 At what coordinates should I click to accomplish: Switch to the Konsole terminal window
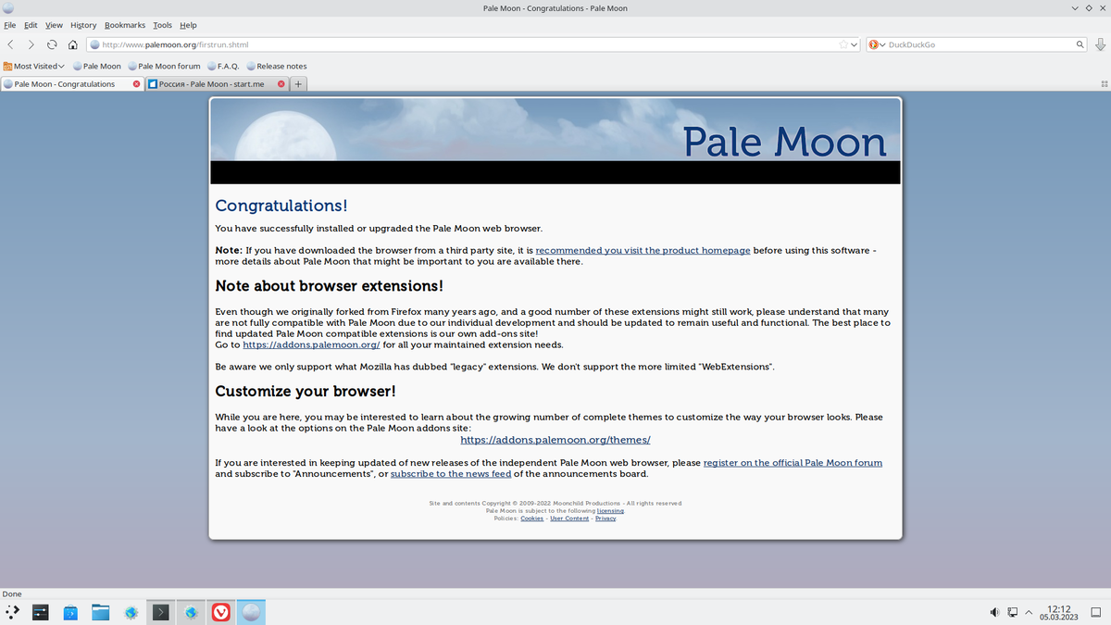161,612
